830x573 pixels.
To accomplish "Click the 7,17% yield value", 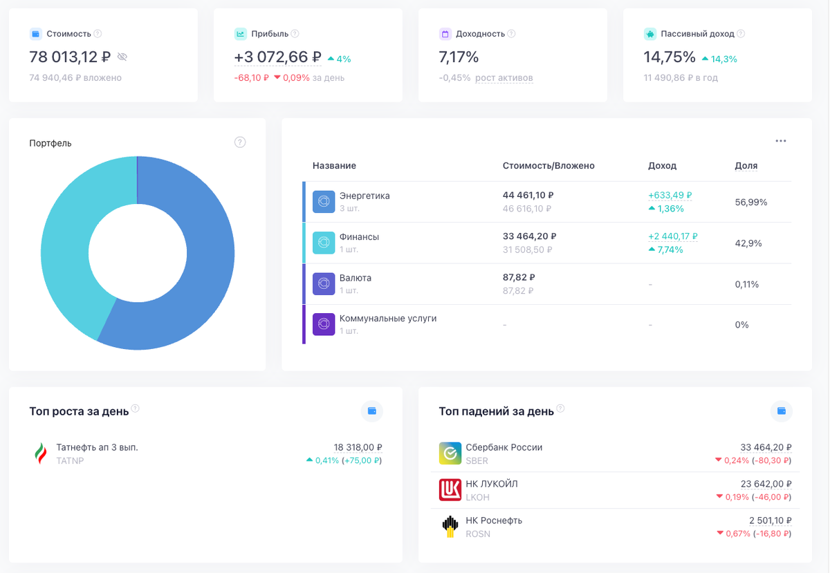I will point(459,57).
